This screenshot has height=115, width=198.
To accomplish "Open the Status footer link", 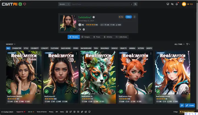I will (x=62, y=112).
